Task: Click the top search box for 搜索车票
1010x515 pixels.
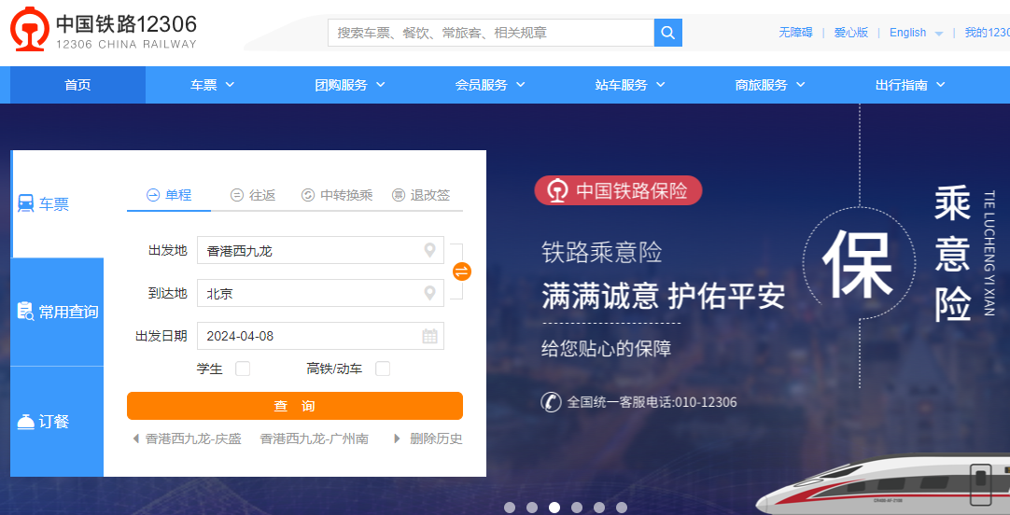Action: [x=491, y=32]
